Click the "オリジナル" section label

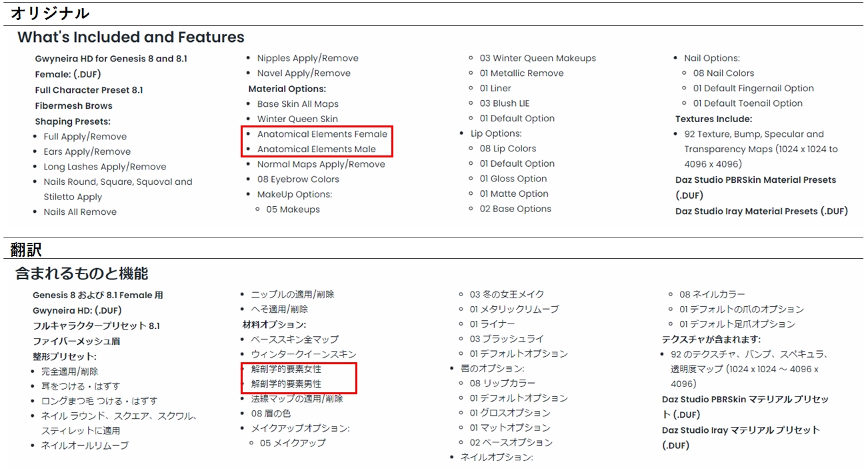50,13
